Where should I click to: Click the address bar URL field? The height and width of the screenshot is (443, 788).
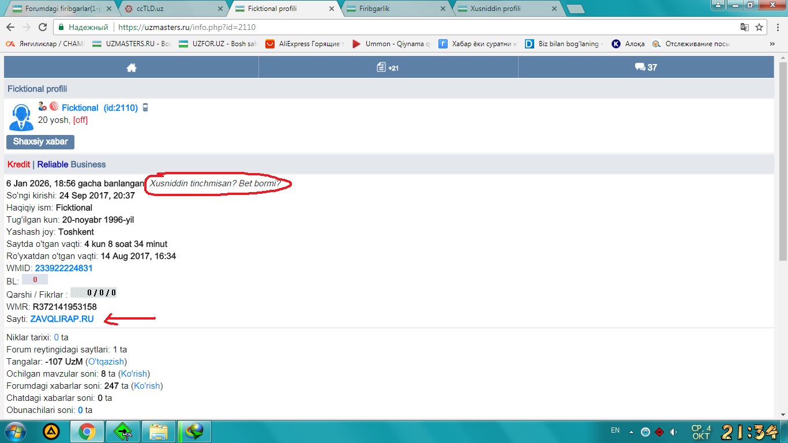click(404, 27)
